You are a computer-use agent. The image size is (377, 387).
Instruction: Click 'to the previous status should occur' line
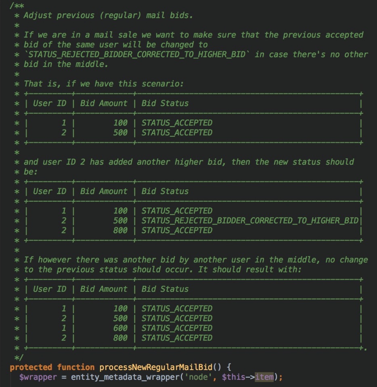(163, 270)
